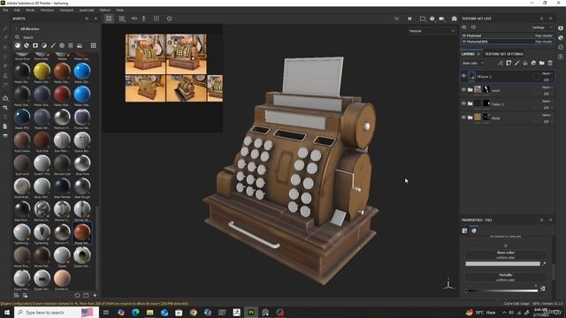Toggle visibility of Material.001 texture set
This screenshot has height=318, width=566.
coord(464,42)
